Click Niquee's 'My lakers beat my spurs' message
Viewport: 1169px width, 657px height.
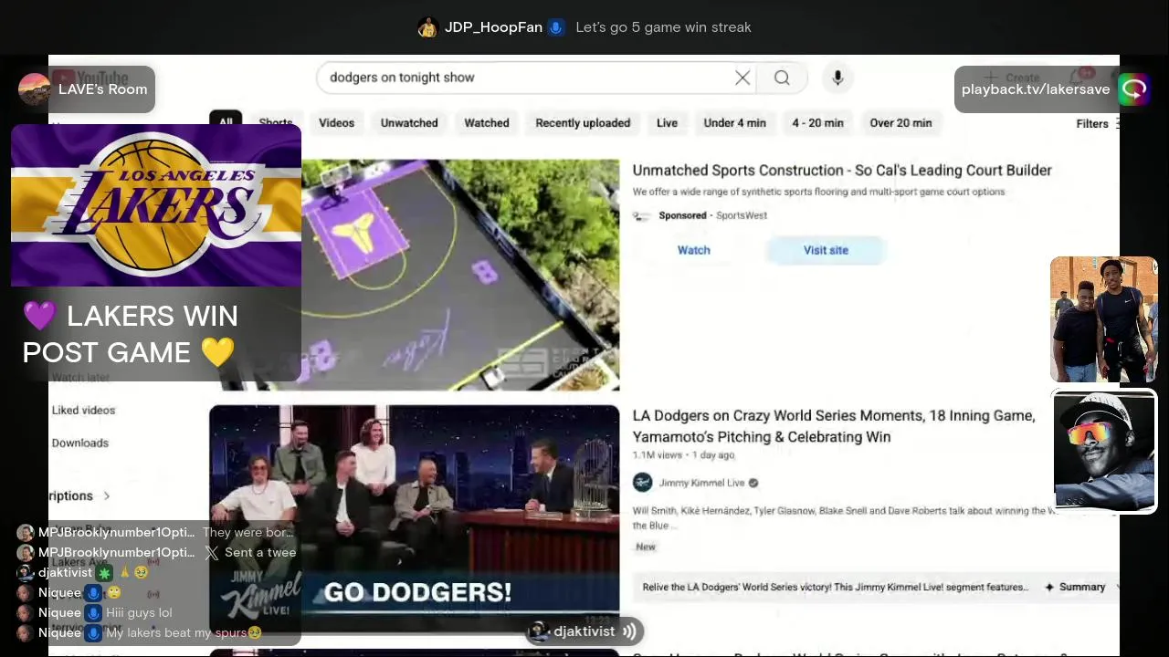[x=184, y=632]
